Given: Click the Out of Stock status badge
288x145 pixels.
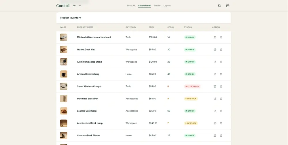Looking at the screenshot, I should point(192,86).
